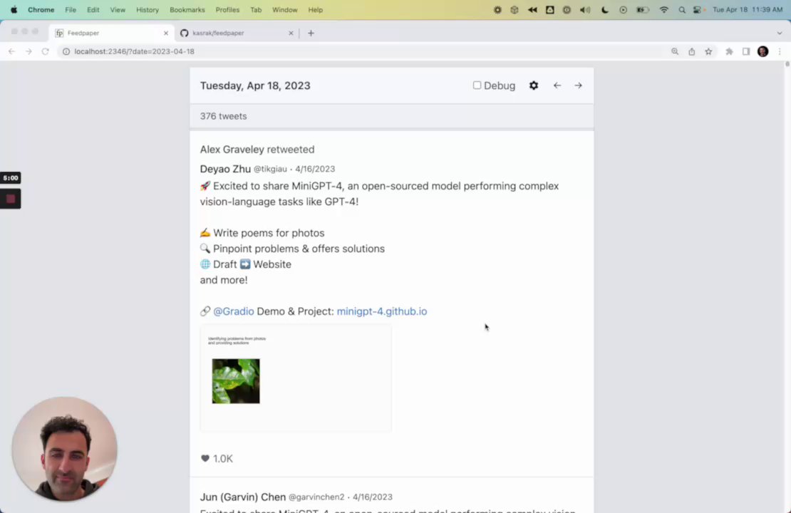Click the Alex Graveley retweeted label
The image size is (791, 513).
[x=257, y=150]
